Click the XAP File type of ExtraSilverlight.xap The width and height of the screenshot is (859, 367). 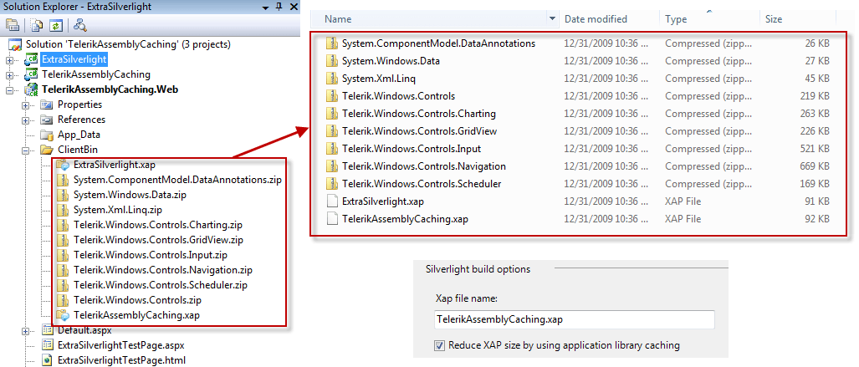click(683, 201)
